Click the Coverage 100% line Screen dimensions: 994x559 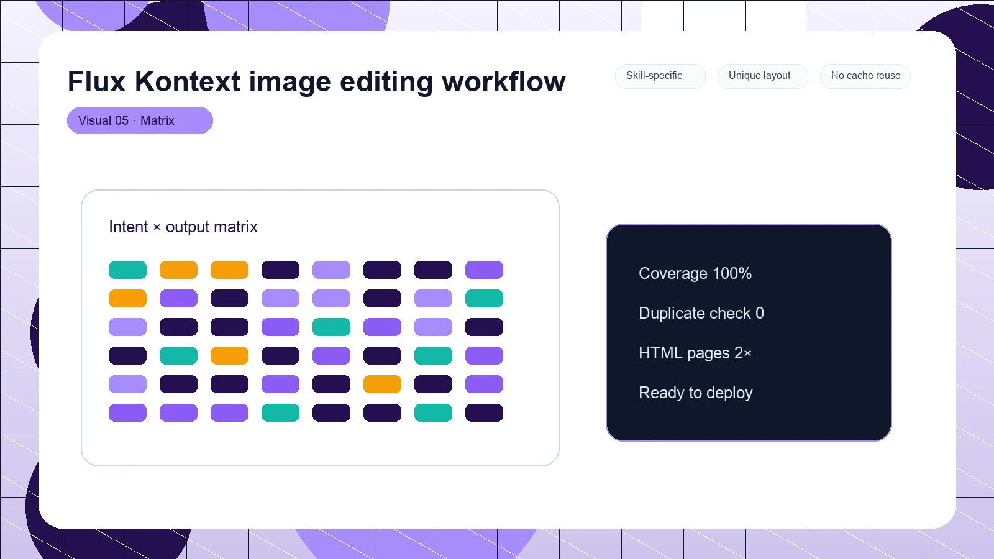(x=695, y=273)
